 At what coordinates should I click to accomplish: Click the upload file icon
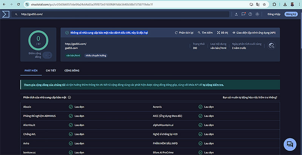pyautogui.click(x=236, y=14)
